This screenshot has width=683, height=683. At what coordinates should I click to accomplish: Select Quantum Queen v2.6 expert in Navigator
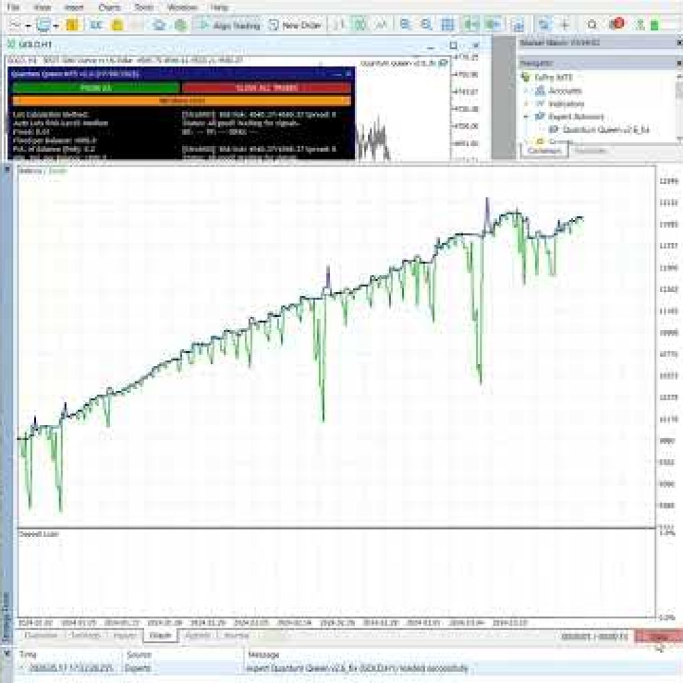606,130
